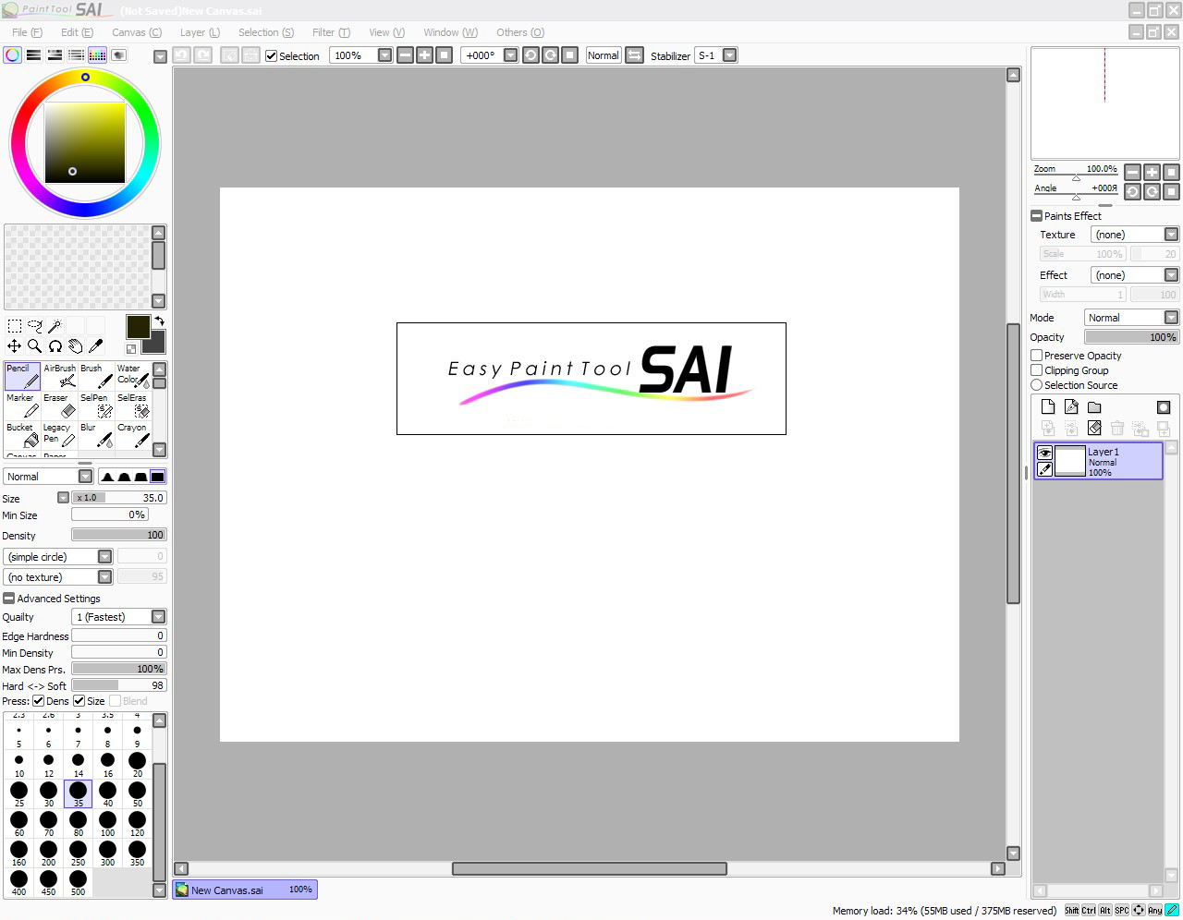Show the color wheel panel
This screenshot has height=920, width=1183.
tap(13, 55)
